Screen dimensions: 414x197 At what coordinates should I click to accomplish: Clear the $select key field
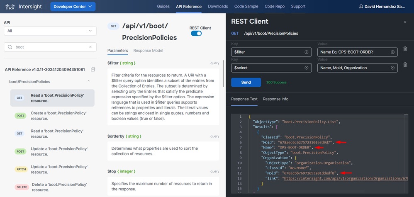307,68
